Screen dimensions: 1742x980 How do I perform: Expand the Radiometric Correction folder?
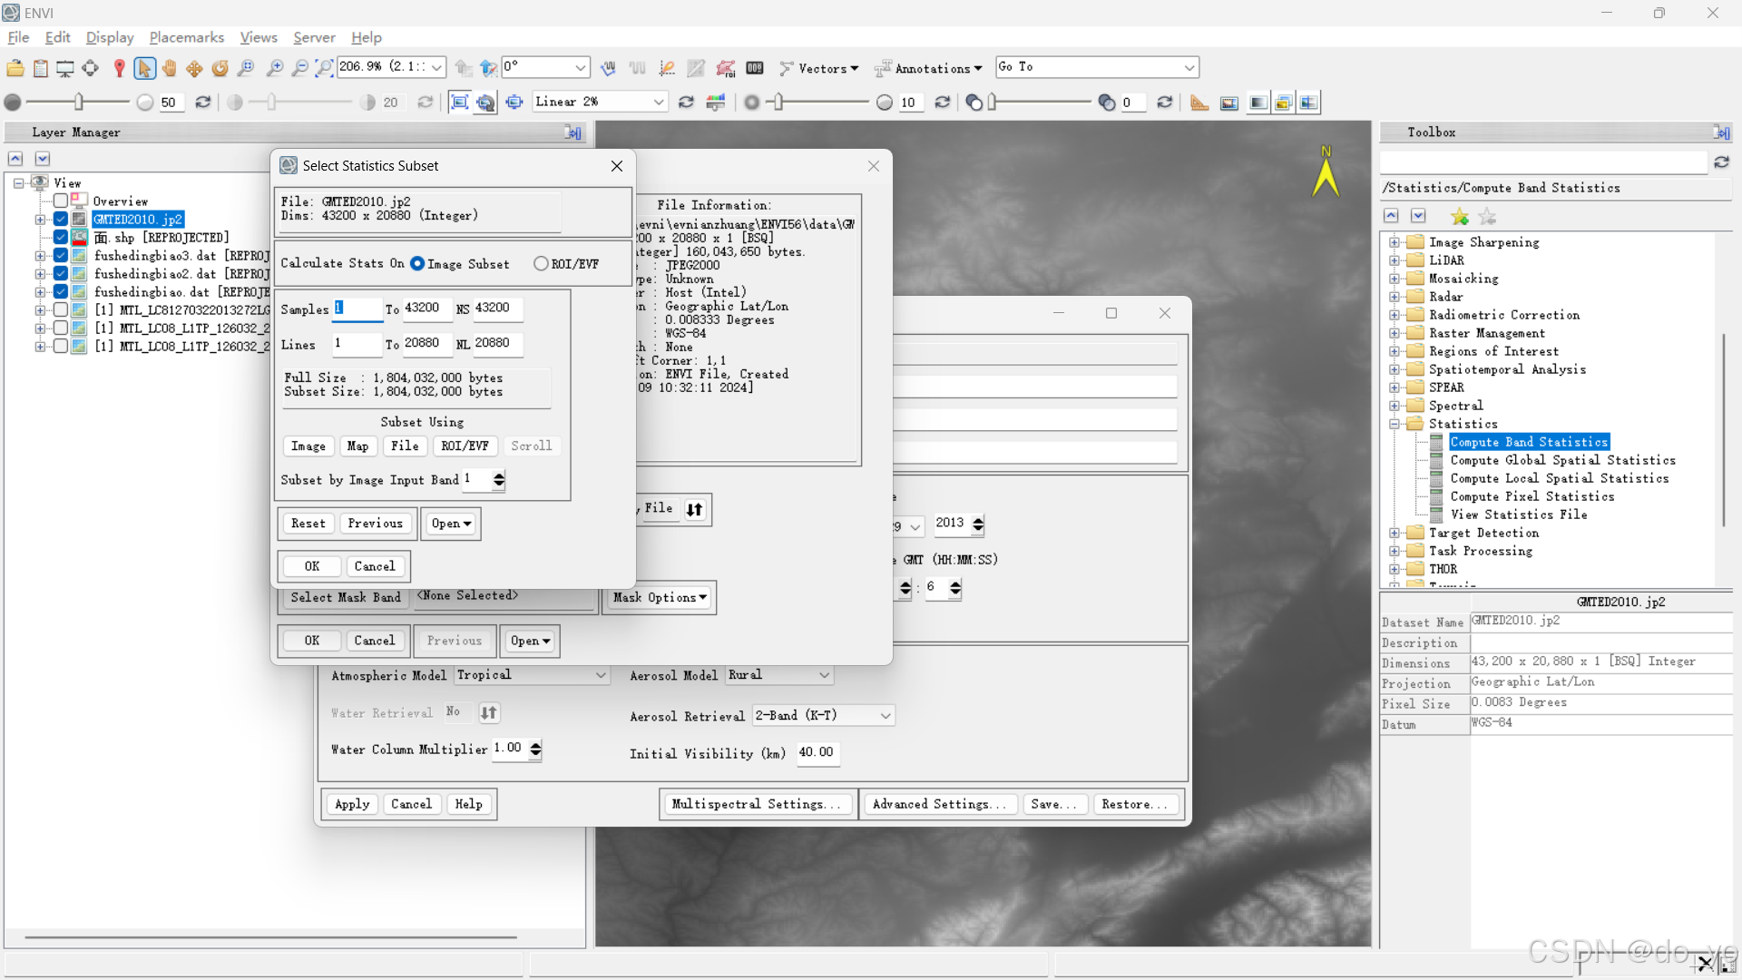[1395, 315]
